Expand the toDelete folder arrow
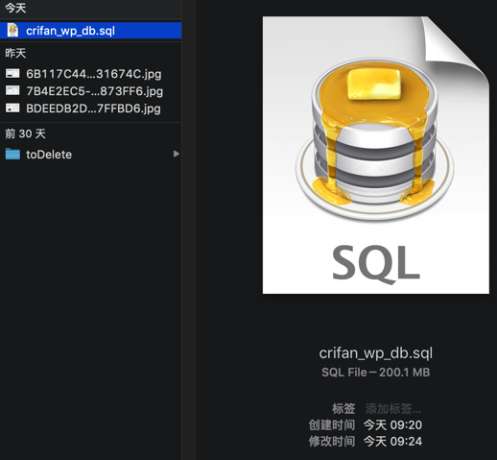 coord(176,154)
